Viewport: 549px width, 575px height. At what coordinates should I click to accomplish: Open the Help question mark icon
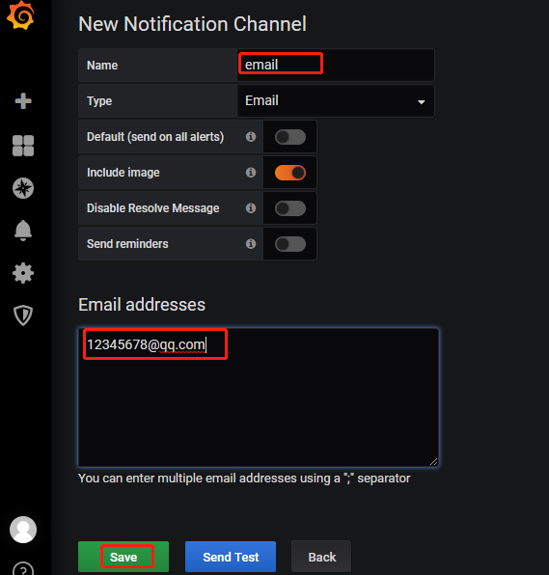click(x=23, y=568)
